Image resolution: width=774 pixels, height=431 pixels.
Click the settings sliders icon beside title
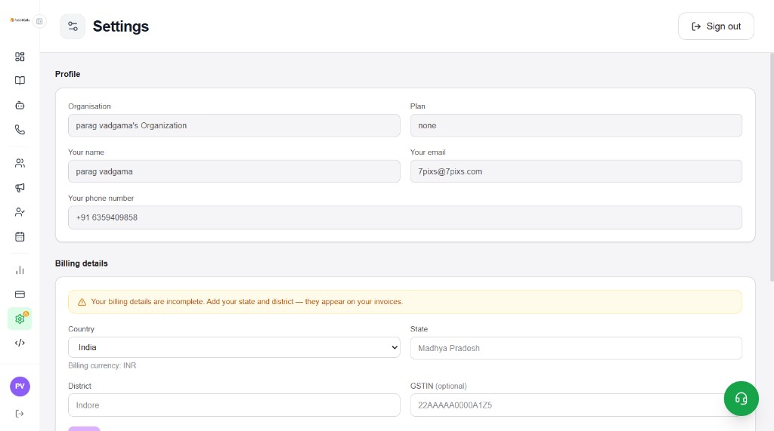click(x=73, y=26)
